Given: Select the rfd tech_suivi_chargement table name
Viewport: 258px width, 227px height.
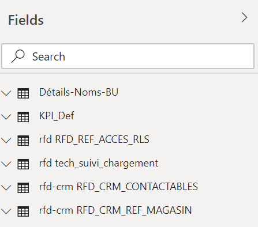Looking at the screenshot, I should (x=99, y=163).
